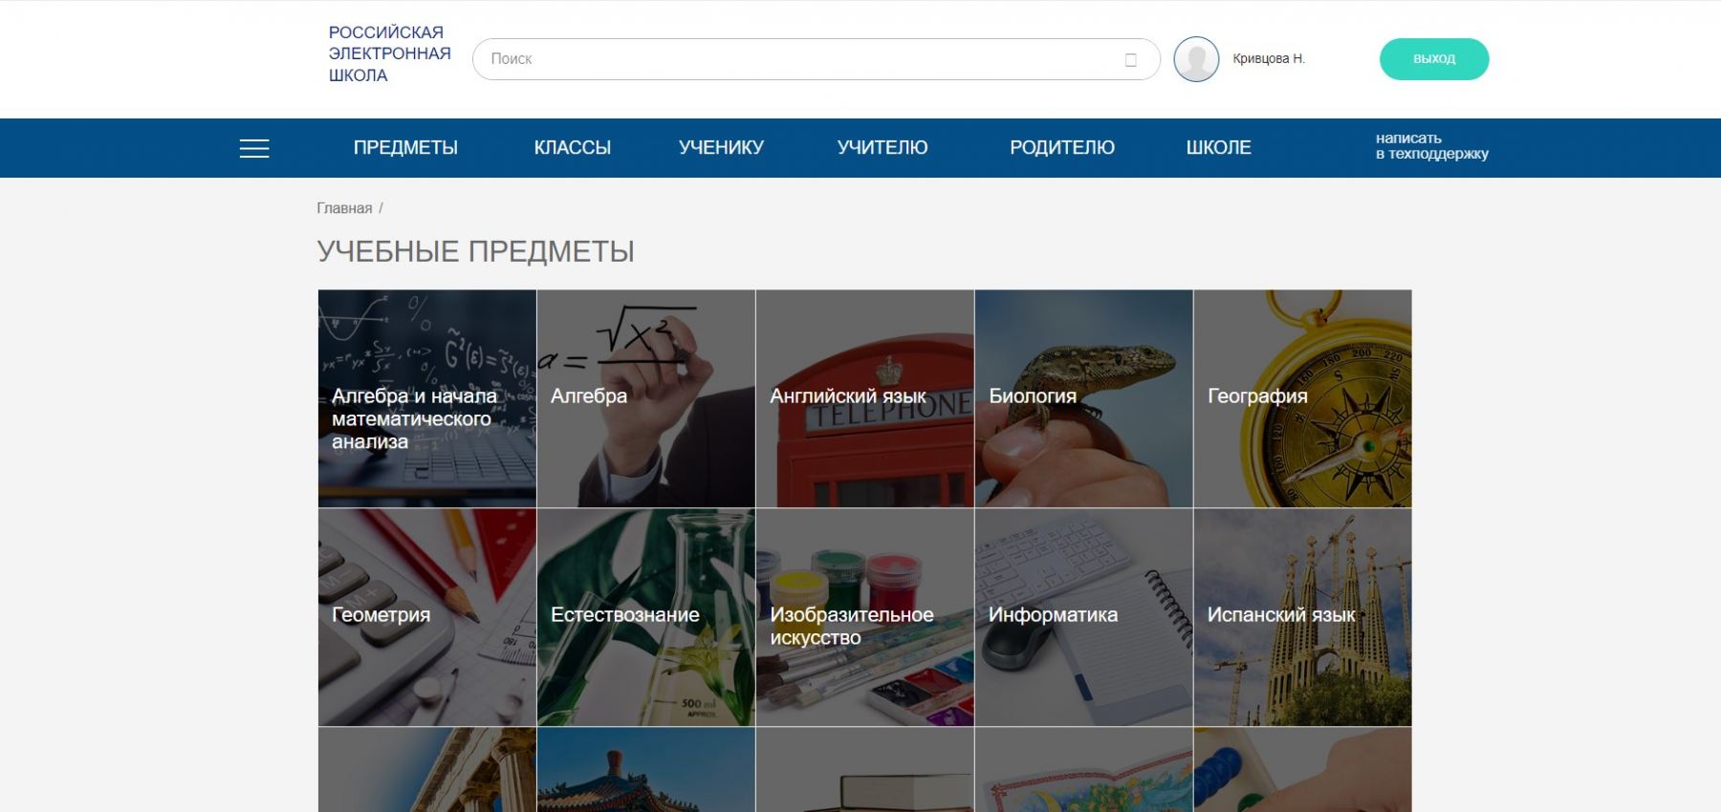The width and height of the screenshot is (1721, 812).
Task: Open the Естествознание subject tile
Action: 646,617
